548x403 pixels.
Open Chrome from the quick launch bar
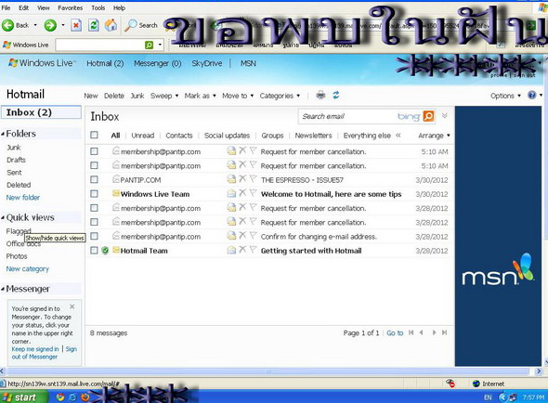coord(60,397)
